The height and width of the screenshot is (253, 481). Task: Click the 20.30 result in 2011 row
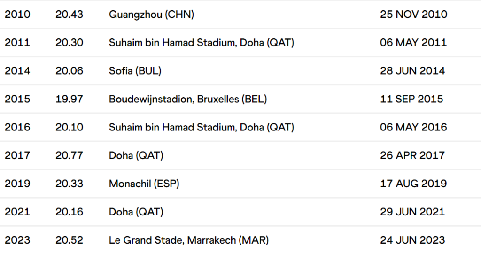coord(69,43)
